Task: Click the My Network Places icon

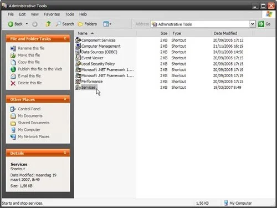Action: pyautogui.click(x=13, y=137)
